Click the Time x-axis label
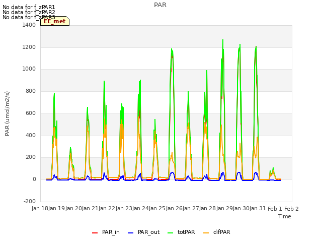The height and width of the screenshot is (242, 322). [285, 216]
